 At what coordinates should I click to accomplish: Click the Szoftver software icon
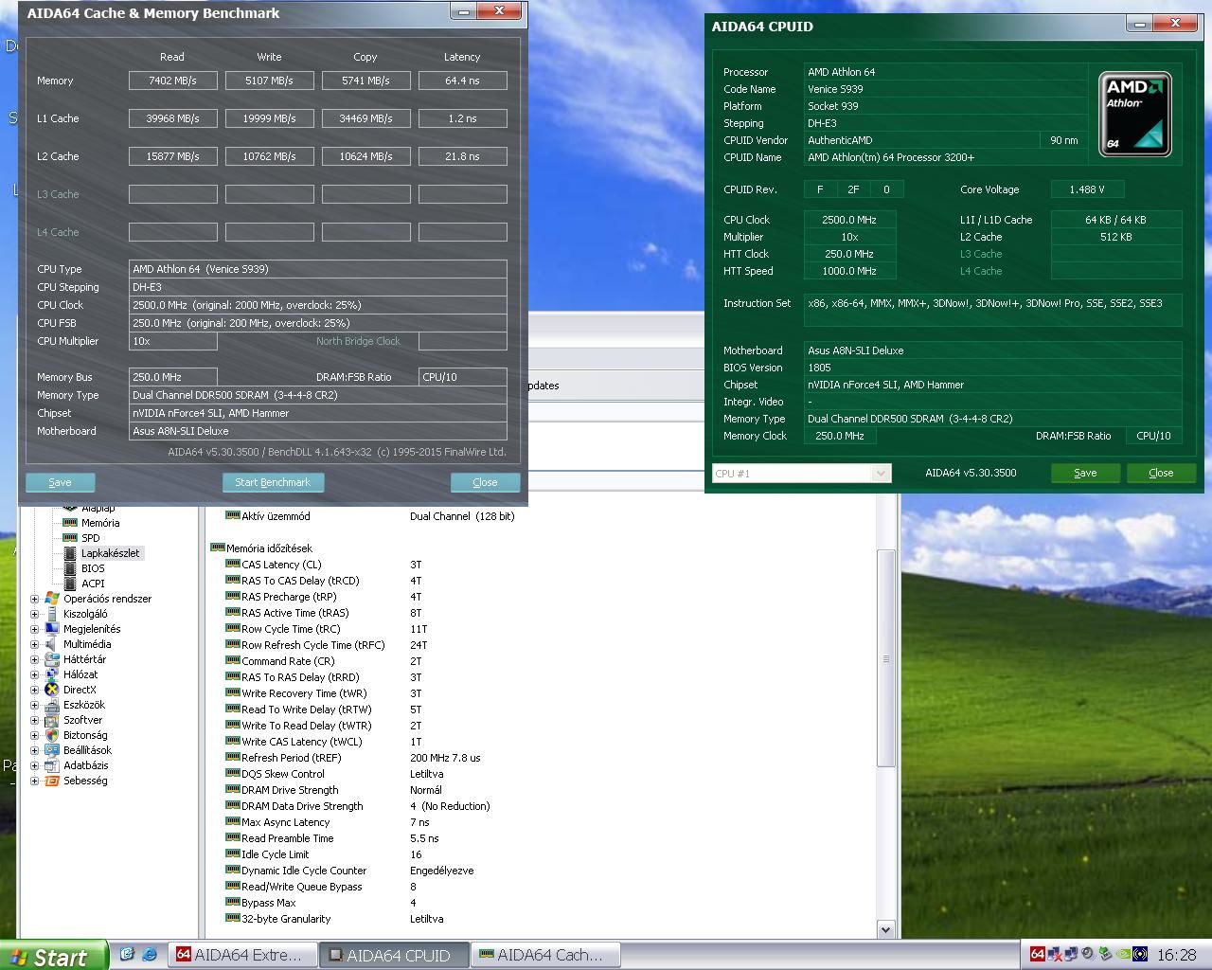click(52, 720)
